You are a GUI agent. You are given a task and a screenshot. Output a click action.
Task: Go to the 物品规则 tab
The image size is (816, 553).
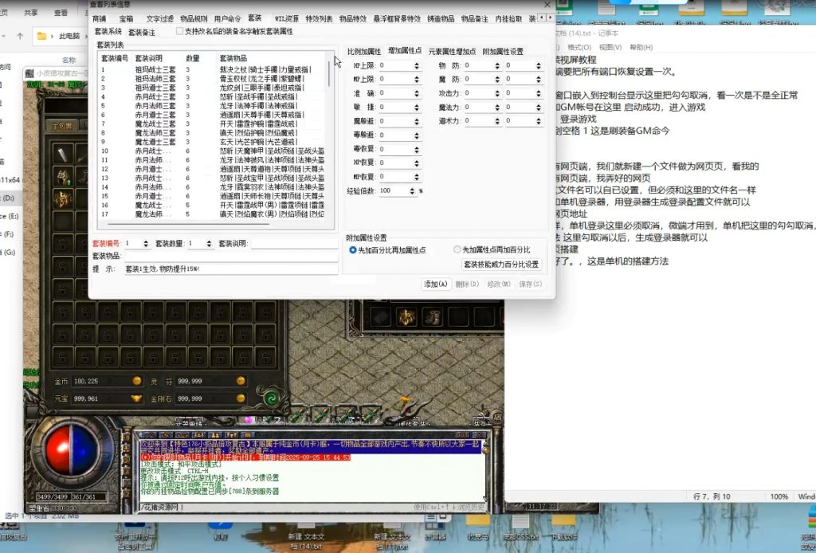194,19
